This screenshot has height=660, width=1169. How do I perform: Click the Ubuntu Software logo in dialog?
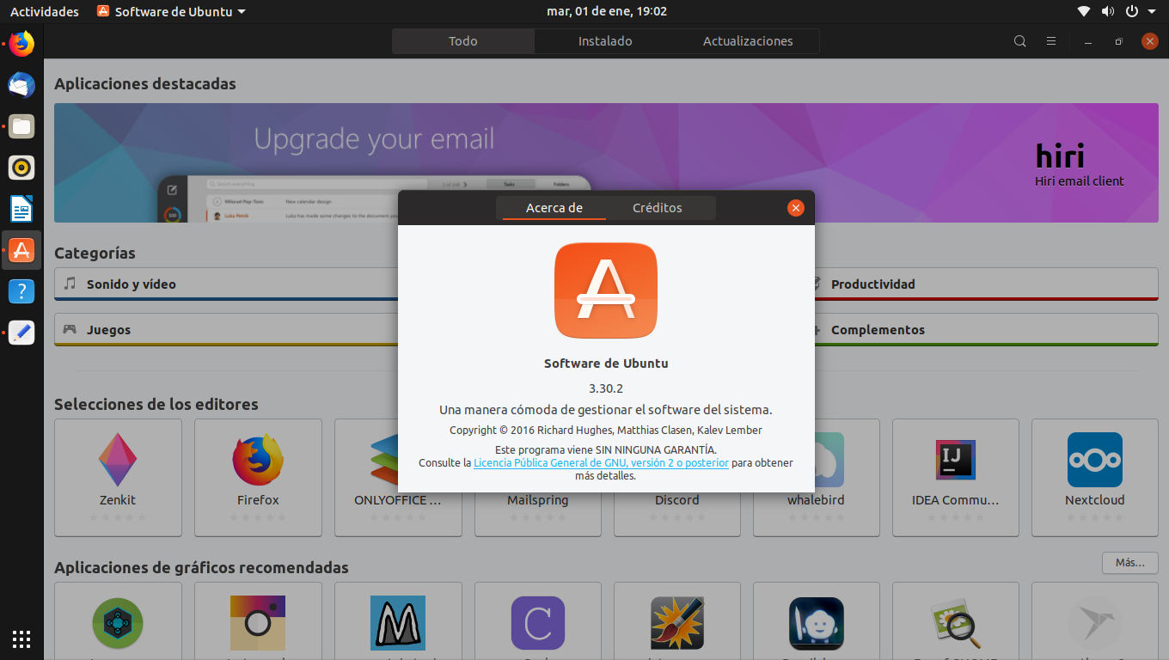point(606,291)
